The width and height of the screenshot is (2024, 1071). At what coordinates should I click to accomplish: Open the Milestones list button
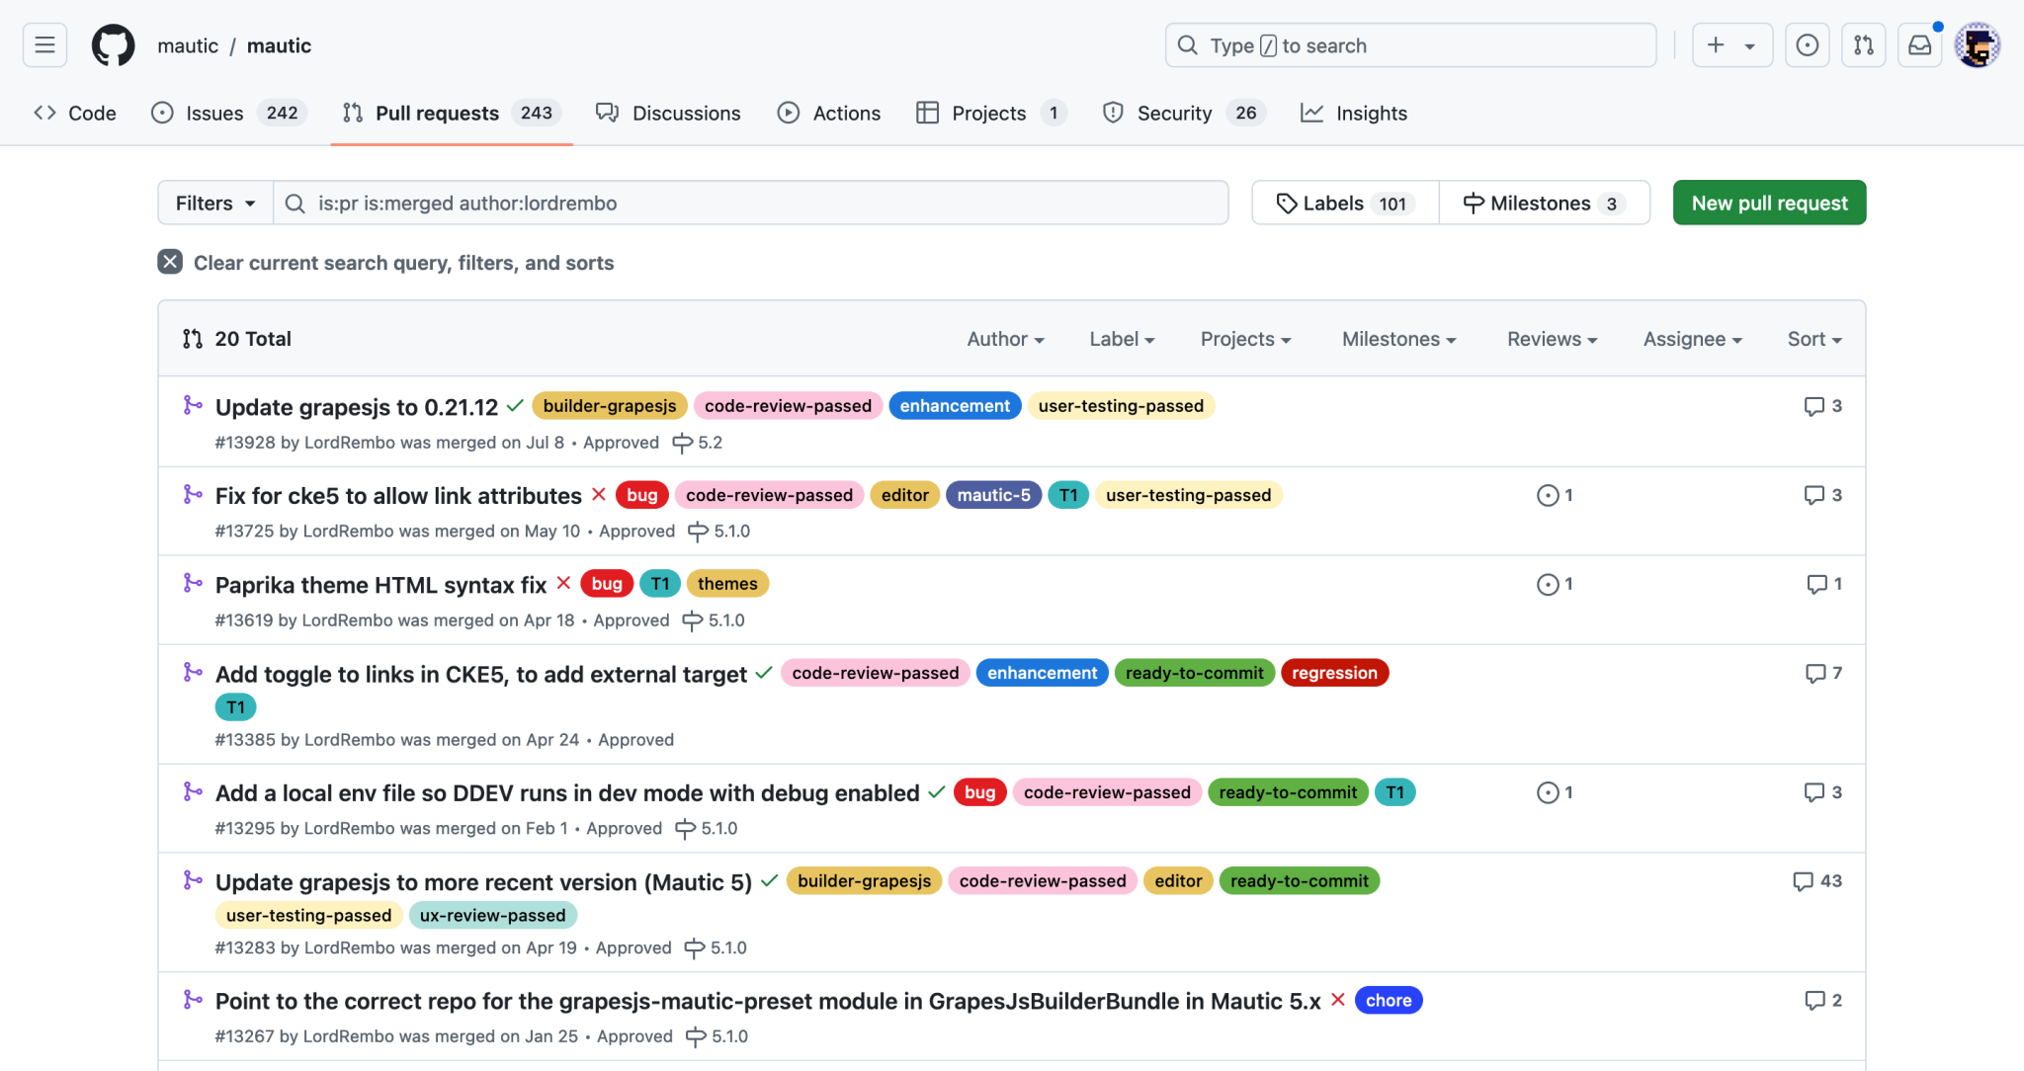point(1544,203)
